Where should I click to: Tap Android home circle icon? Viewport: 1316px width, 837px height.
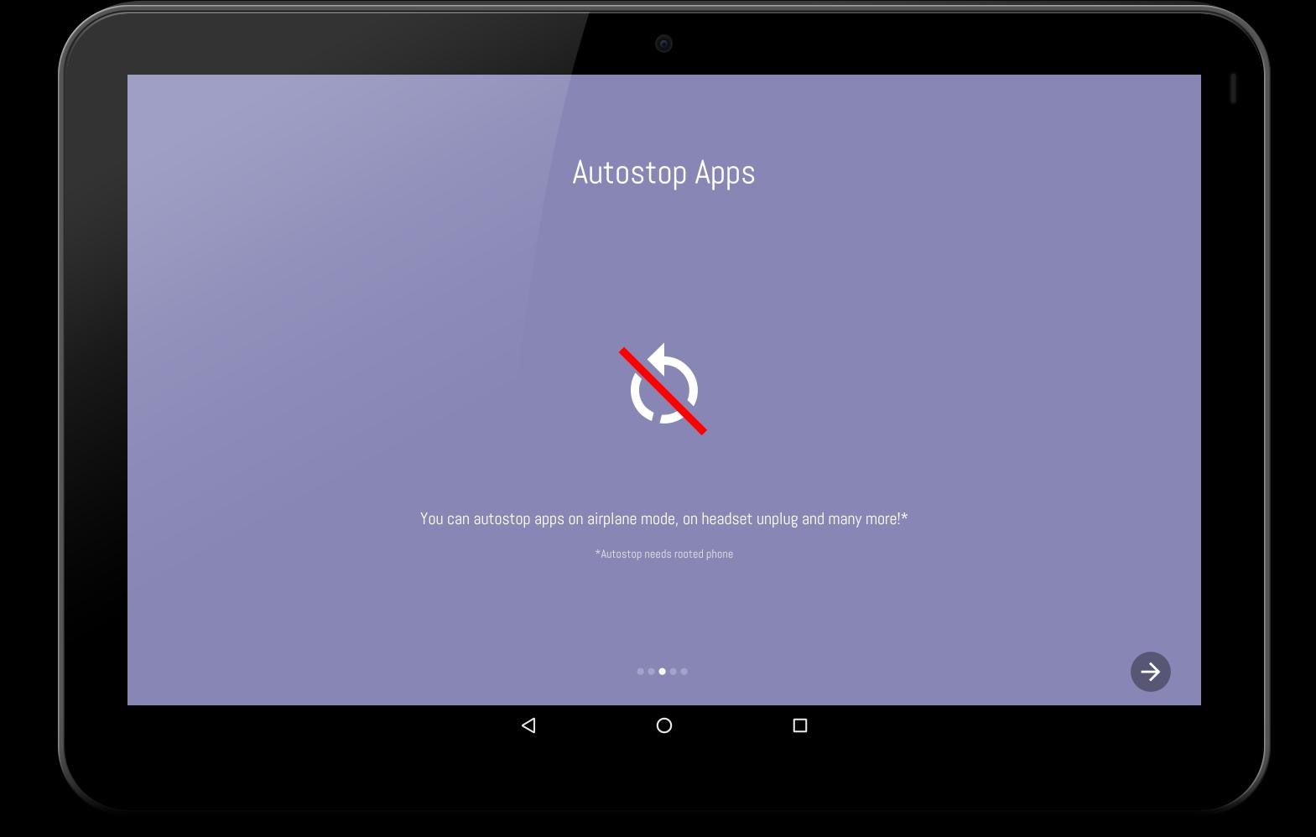coord(663,725)
